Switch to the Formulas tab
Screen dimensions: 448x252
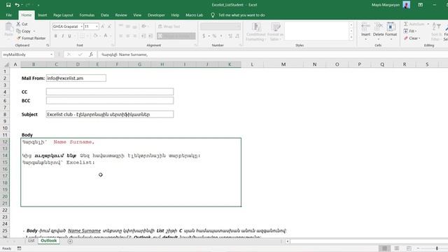(x=87, y=15)
